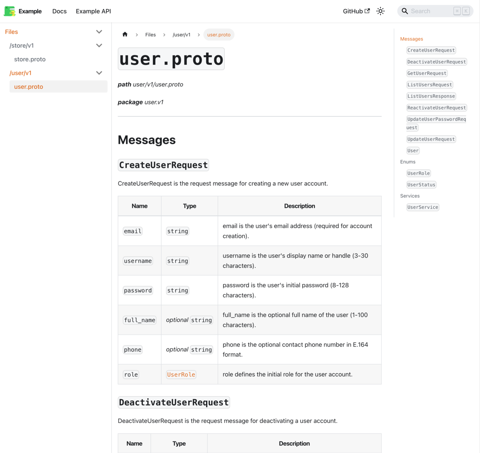Select the UserService badge under Services
This screenshot has width=480, height=453.
(x=423, y=207)
